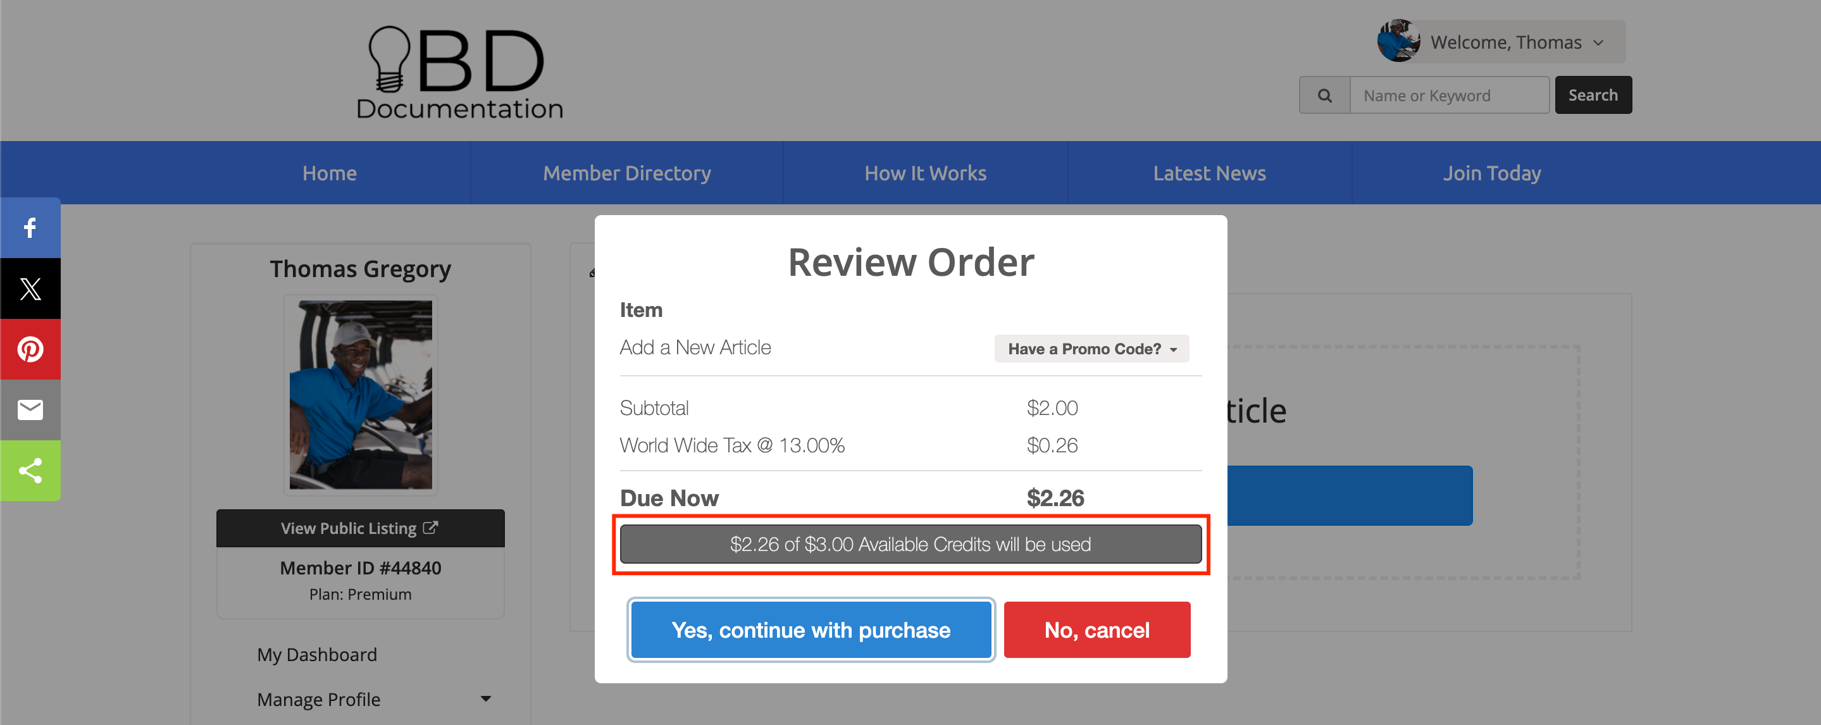Open the How It Works menu item
The image size is (1821, 725).
924,173
